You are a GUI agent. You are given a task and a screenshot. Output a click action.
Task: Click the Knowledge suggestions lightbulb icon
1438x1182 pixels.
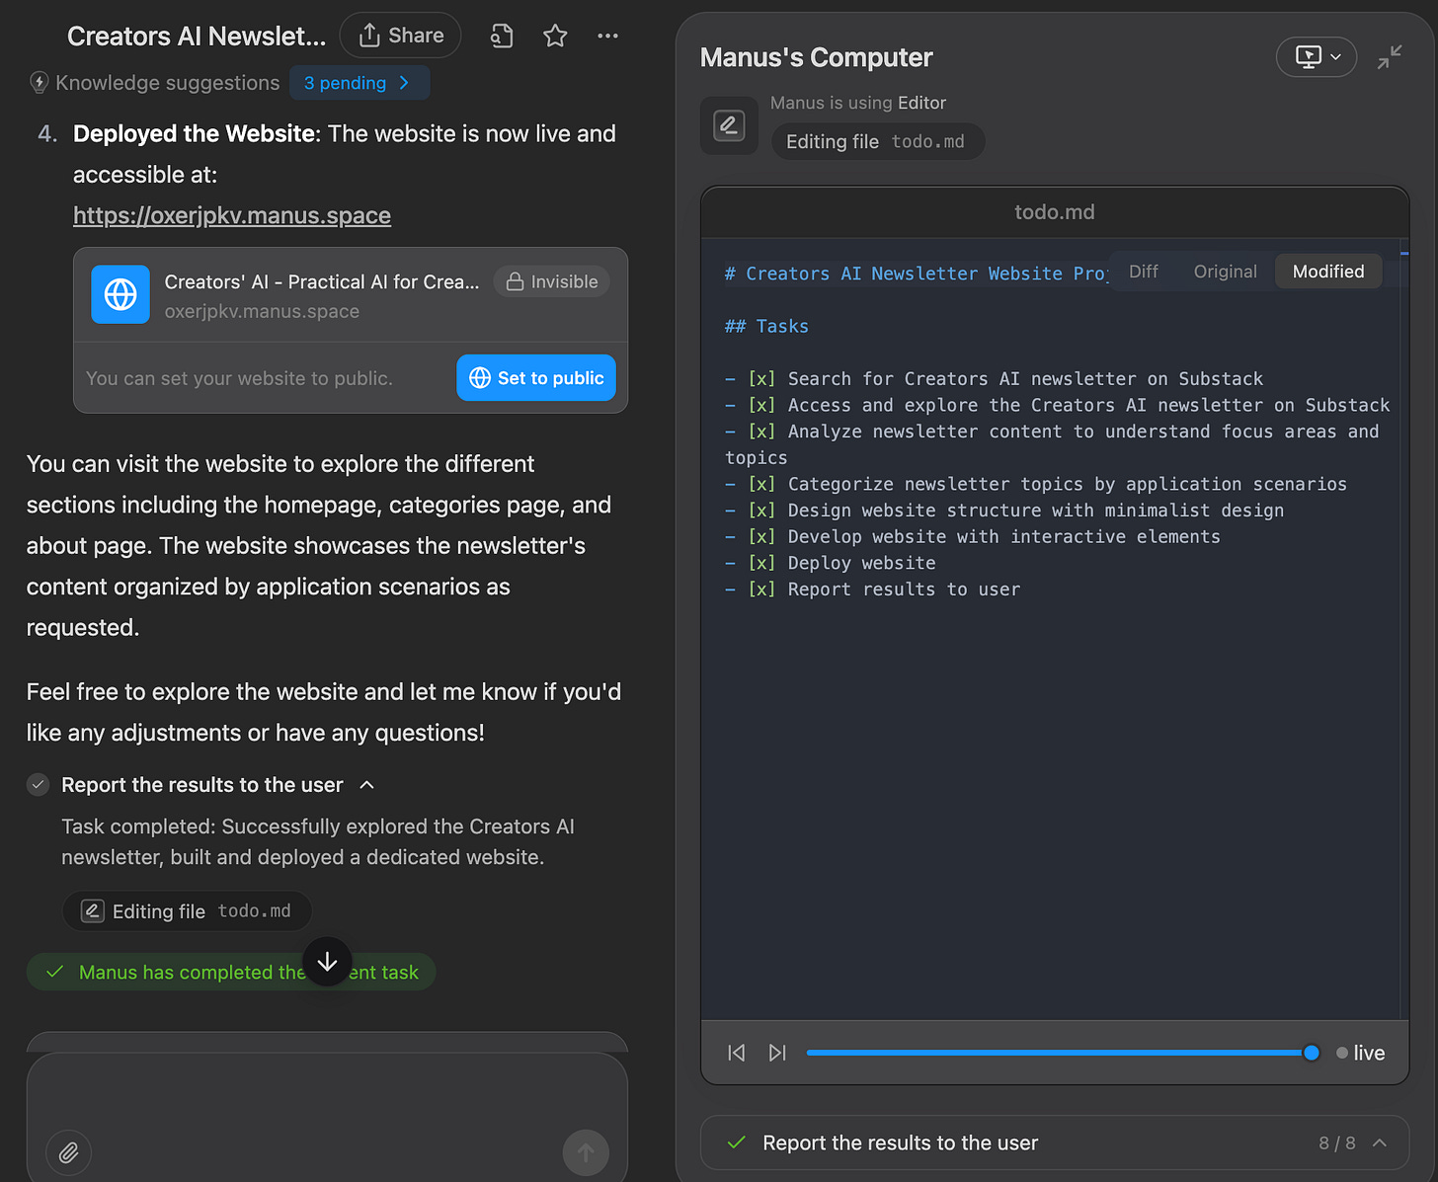40,83
